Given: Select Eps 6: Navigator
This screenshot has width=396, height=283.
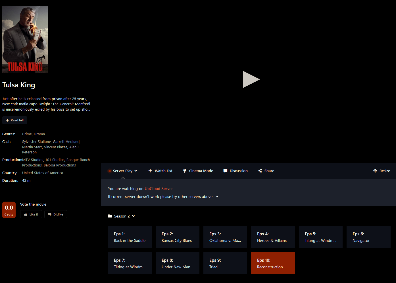Looking at the screenshot, I should click(368, 237).
